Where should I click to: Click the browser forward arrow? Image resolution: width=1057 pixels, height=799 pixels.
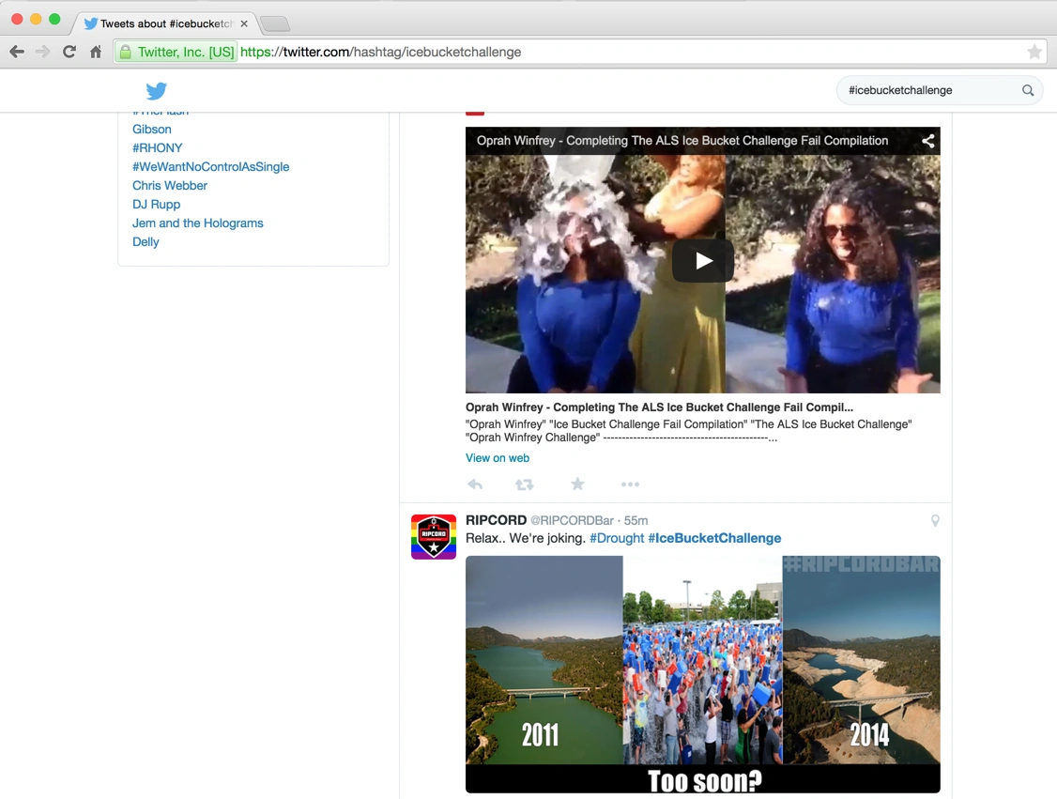42,52
